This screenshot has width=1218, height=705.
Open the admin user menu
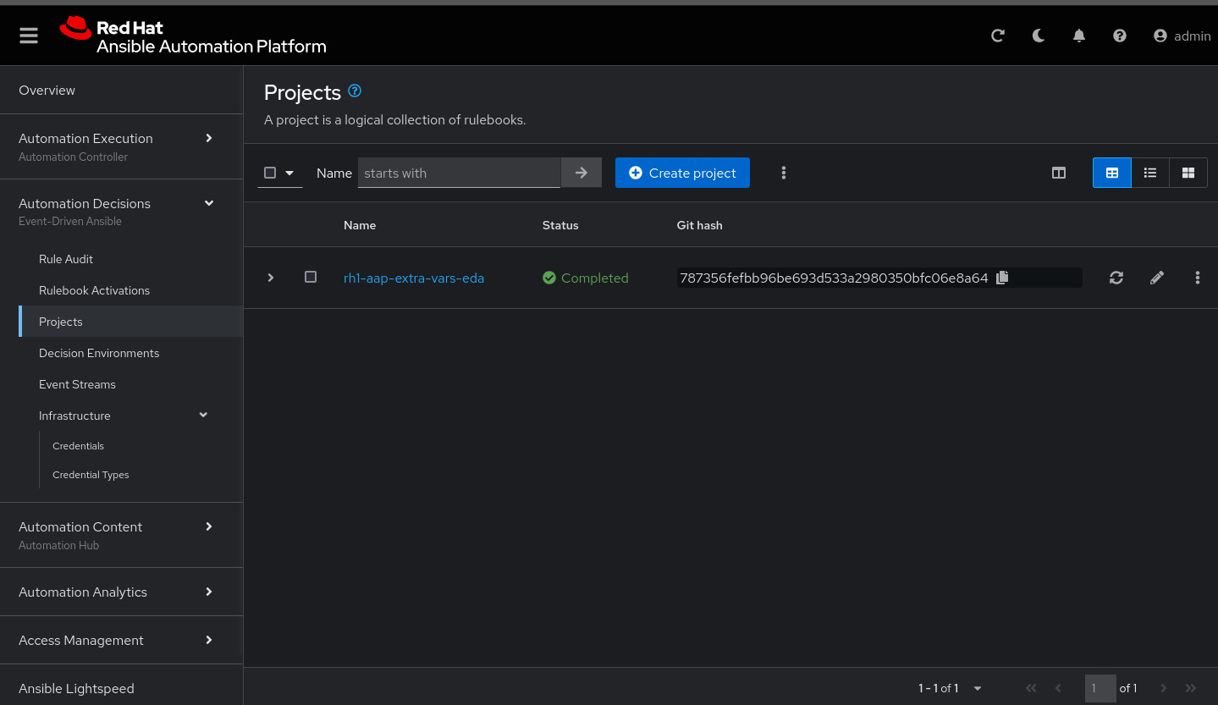coord(1182,36)
